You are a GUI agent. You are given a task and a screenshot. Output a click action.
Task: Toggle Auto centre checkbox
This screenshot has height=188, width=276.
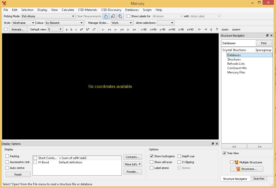(x=7, y=168)
